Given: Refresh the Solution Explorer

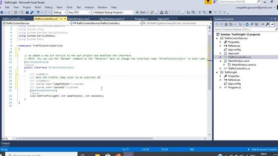Looking at the screenshot, I should (x=247, y=24).
